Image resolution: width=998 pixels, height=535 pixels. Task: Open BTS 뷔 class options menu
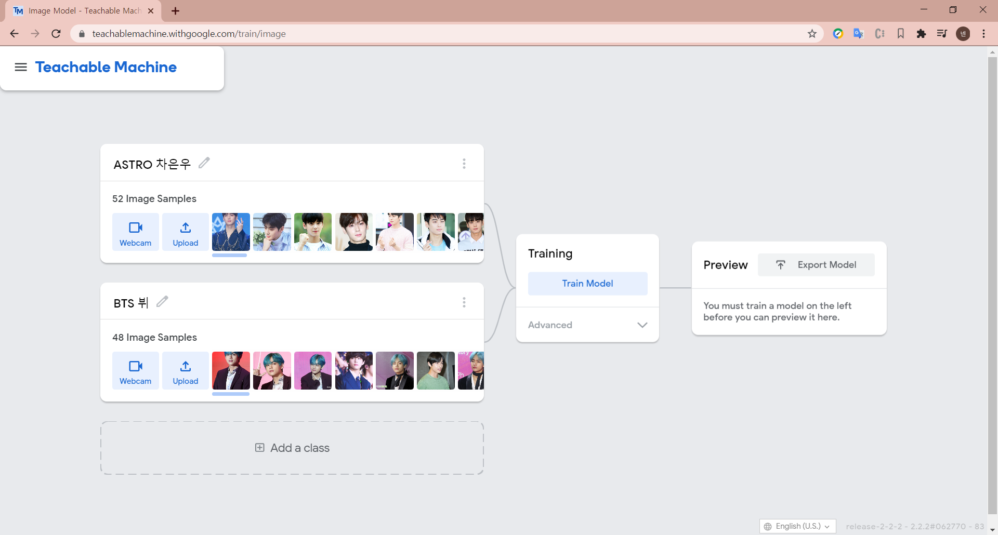464,302
